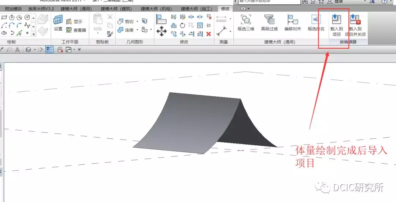The image size is (396, 202).
Task: Open the aligned dimension dropdown arrow
Action: tap(230, 31)
